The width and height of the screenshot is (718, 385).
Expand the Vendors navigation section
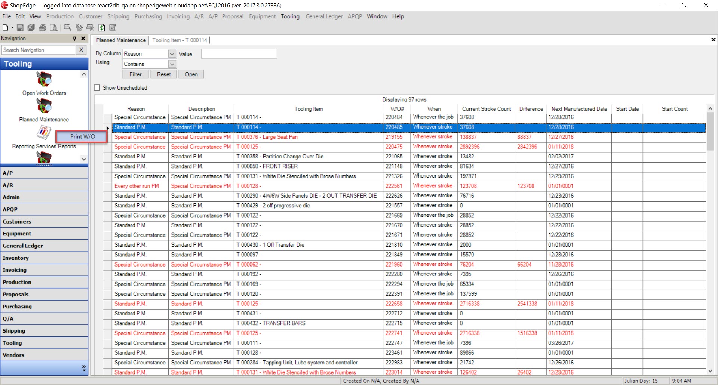tap(44, 355)
